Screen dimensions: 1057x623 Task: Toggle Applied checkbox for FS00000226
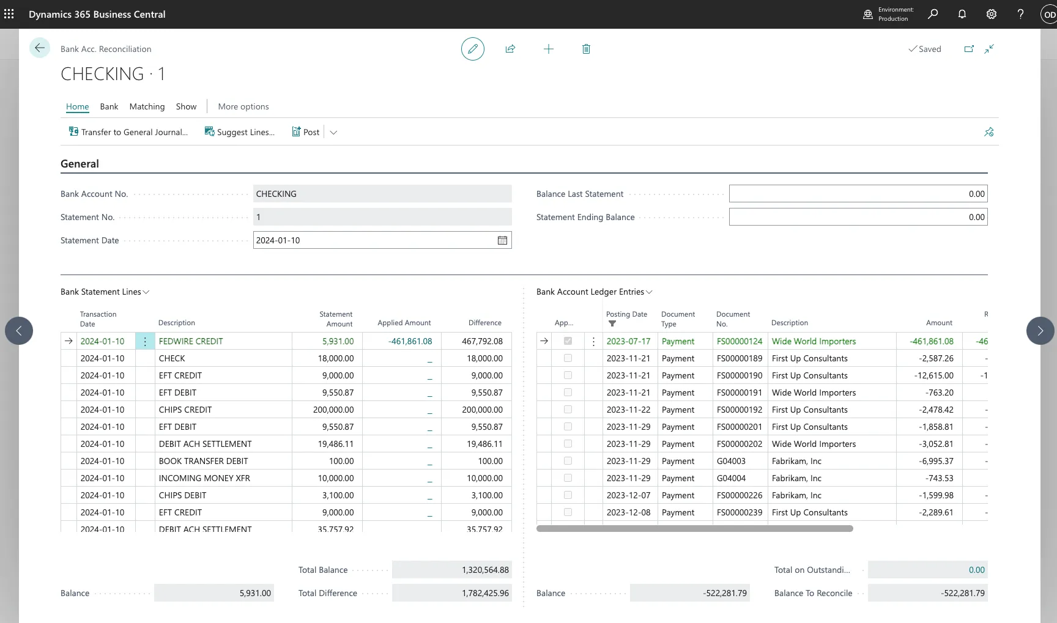tap(568, 495)
